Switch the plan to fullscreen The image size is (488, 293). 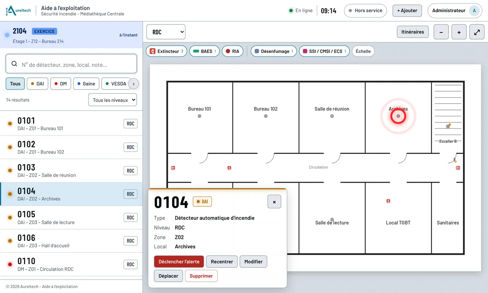click(x=477, y=32)
